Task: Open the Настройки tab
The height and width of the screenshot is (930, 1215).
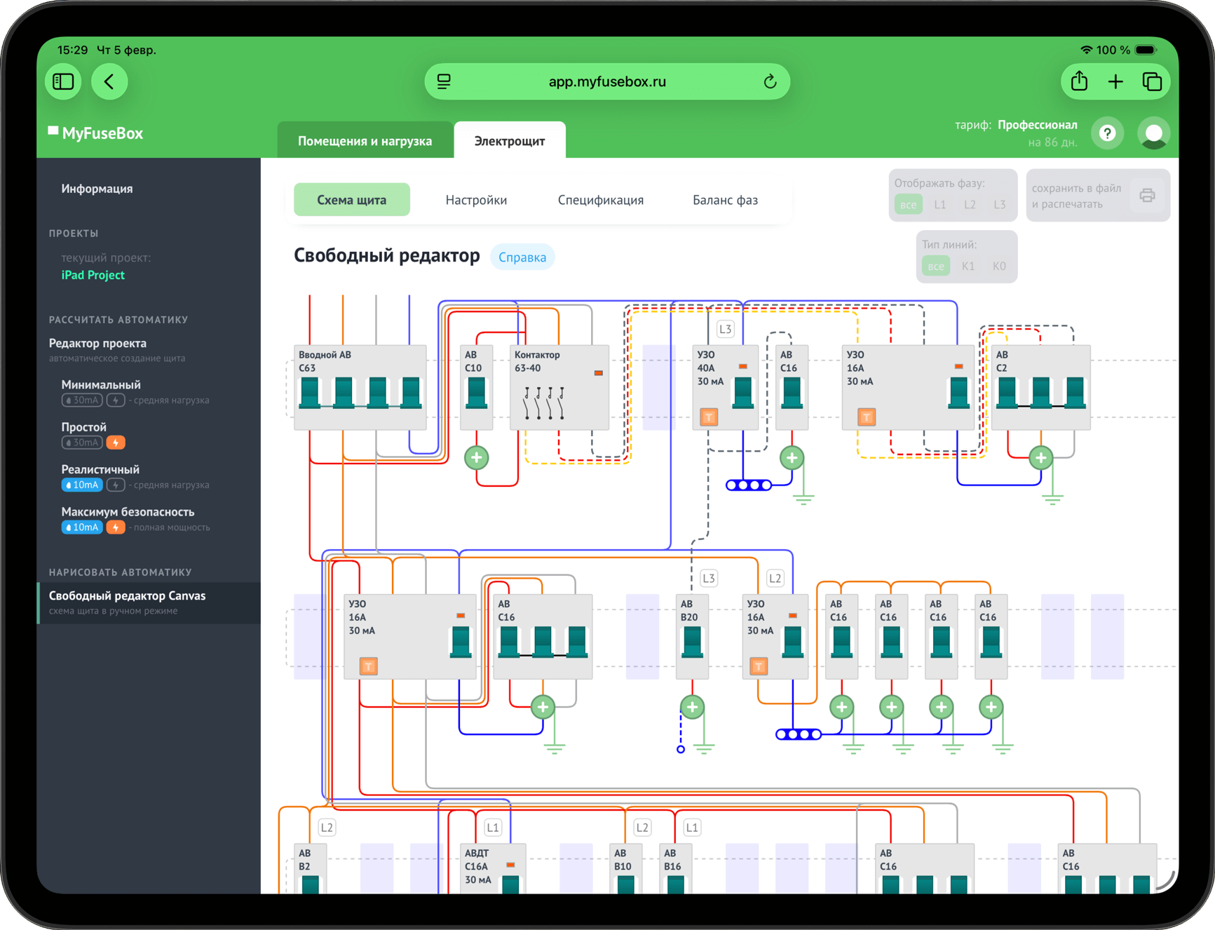Action: coord(476,200)
